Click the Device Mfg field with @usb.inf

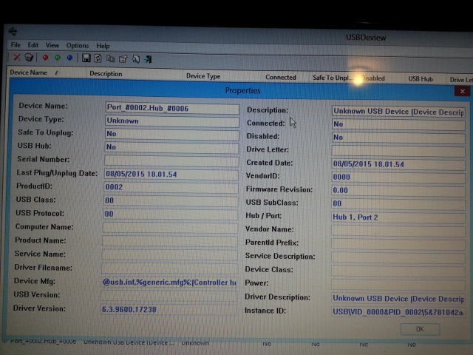pyautogui.click(x=169, y=283)
